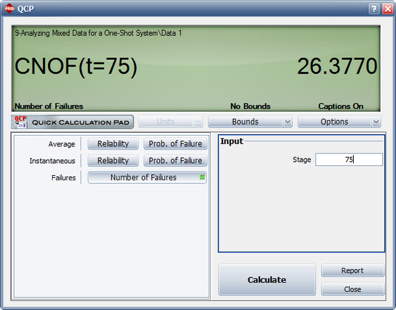Click the QCP application logo icon
The height and width of the screenshot is (310, 396).
pyautogui.click(x=9, y=9)
